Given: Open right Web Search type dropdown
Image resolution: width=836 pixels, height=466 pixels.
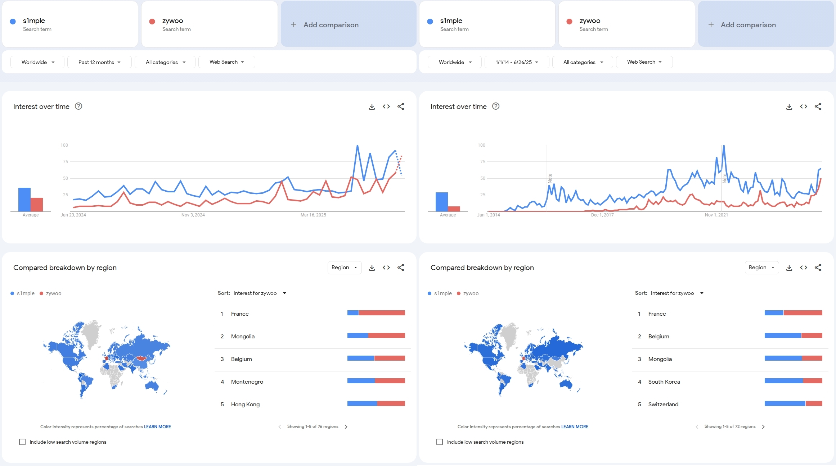Looking at the screenshot, I should pyautogui.click(x=644, y=62).
